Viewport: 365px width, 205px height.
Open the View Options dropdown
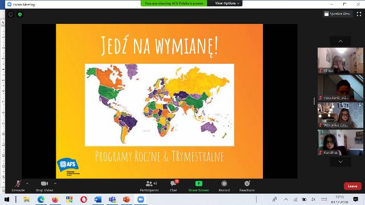227,3
